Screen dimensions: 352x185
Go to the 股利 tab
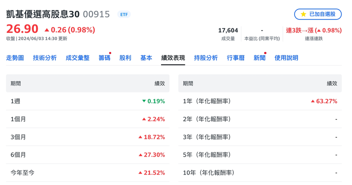tap(125, 58)
